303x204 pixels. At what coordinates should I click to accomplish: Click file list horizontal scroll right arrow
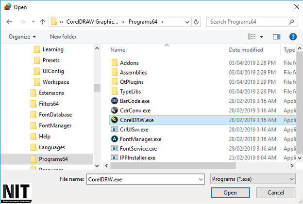point(292,166)
